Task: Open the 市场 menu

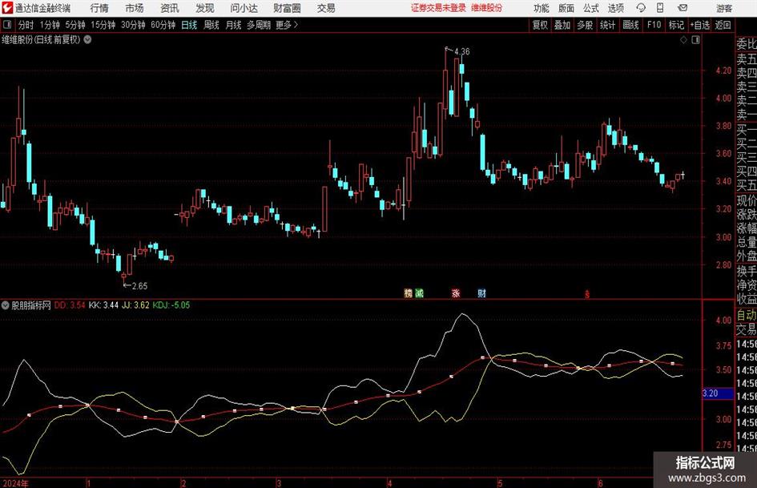Action: click(135, 8)
